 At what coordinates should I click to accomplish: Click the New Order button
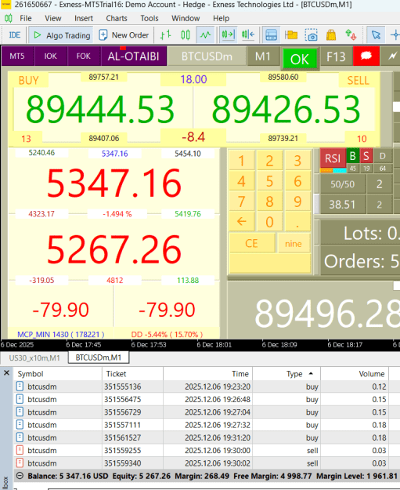click(124, 35)
